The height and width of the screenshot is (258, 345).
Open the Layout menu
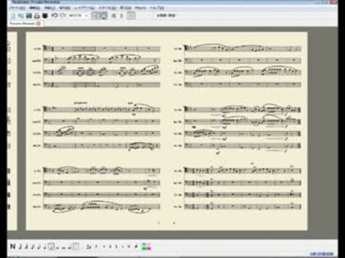coord(85,8)
